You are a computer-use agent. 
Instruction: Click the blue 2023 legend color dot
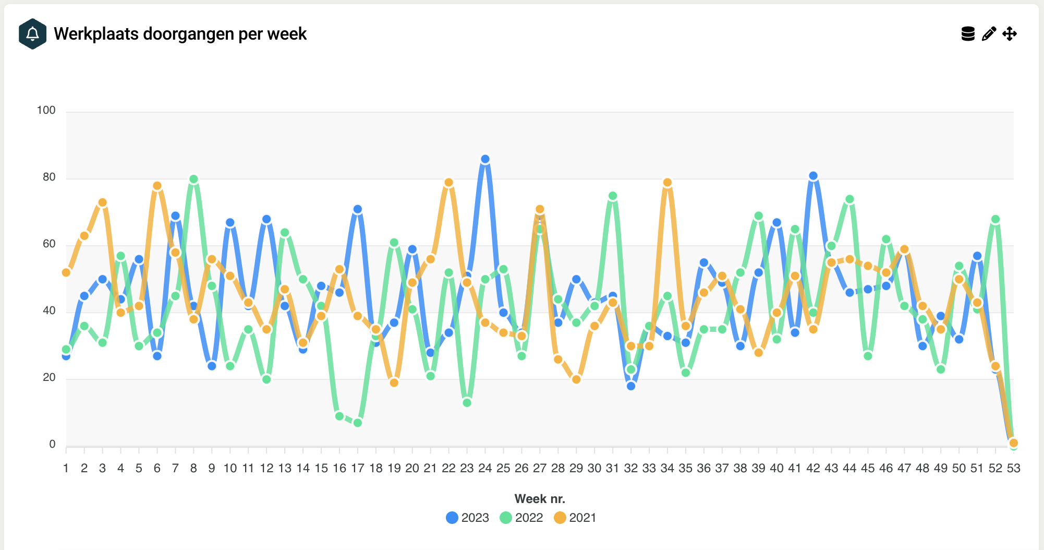coord(452,518)
